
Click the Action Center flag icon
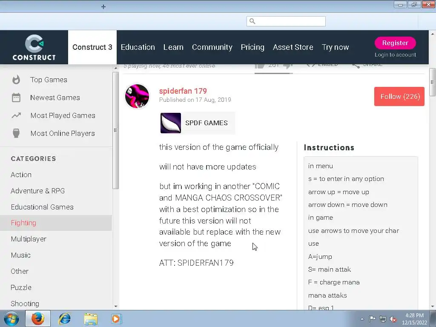coord(372,319)
